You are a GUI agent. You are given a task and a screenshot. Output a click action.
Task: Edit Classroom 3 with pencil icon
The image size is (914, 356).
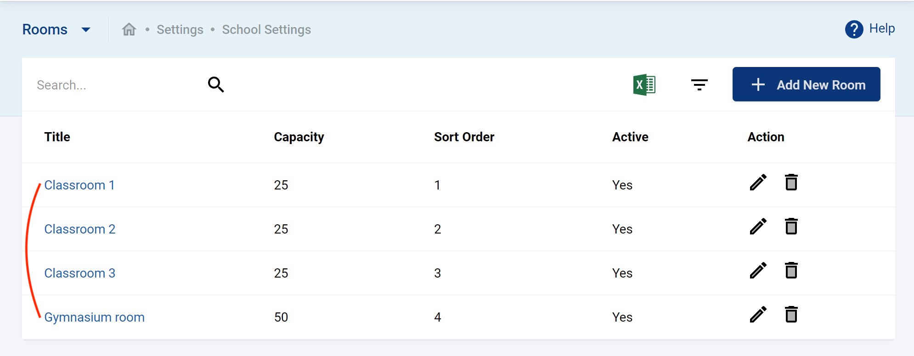pos(758,271)
